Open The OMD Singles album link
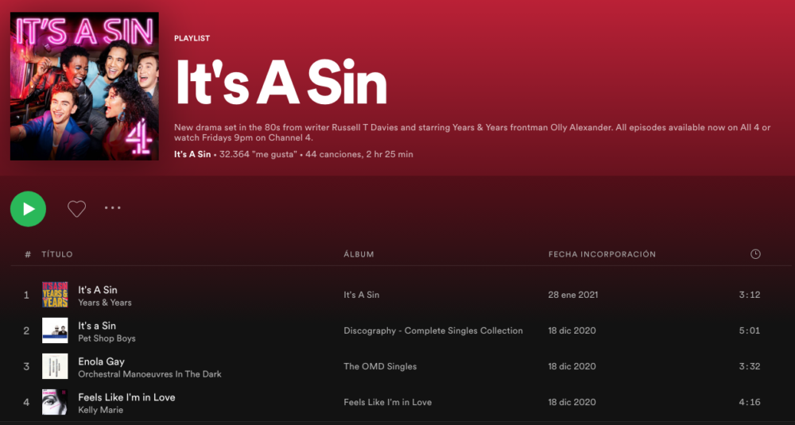795x425 pixels. [380, 366]
